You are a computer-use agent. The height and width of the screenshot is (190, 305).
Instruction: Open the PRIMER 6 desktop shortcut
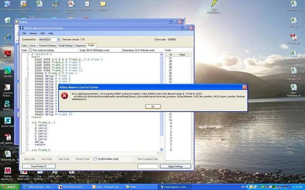8,105
